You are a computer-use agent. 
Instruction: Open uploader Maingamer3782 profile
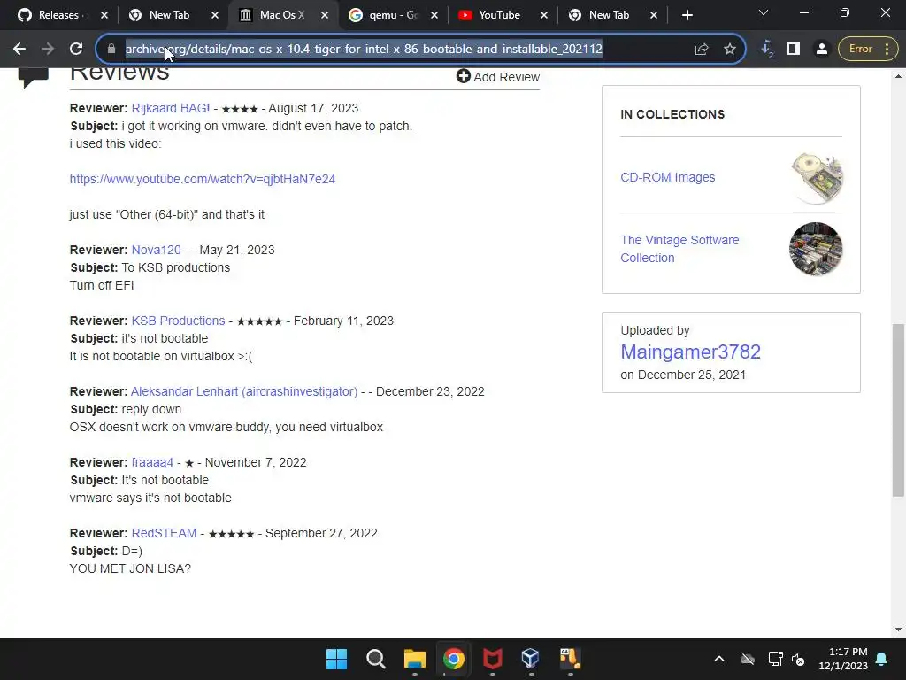(x=690, y=352)
